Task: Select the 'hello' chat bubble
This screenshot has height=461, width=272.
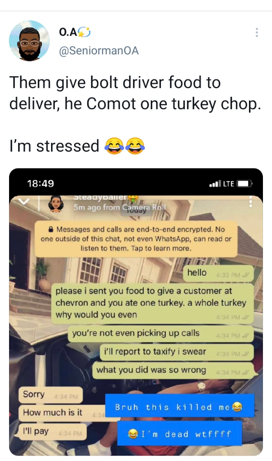Action: (x=218, y=273)
